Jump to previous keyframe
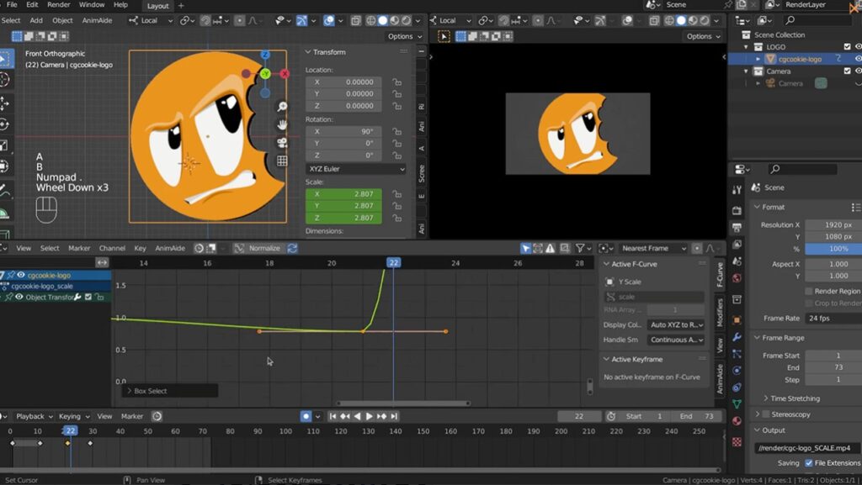862x485 pixels. pos(344,416)
